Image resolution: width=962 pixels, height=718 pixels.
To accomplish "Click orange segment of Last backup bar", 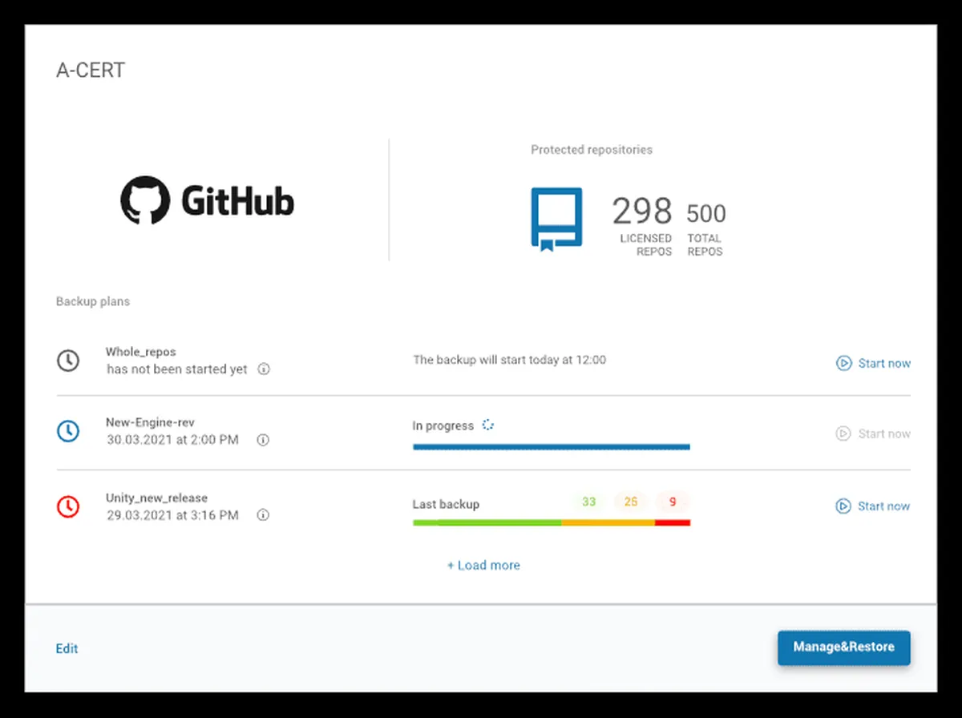I will click(608, 522).
